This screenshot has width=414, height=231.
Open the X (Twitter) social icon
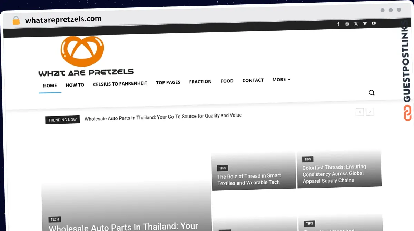coord(356,24)
